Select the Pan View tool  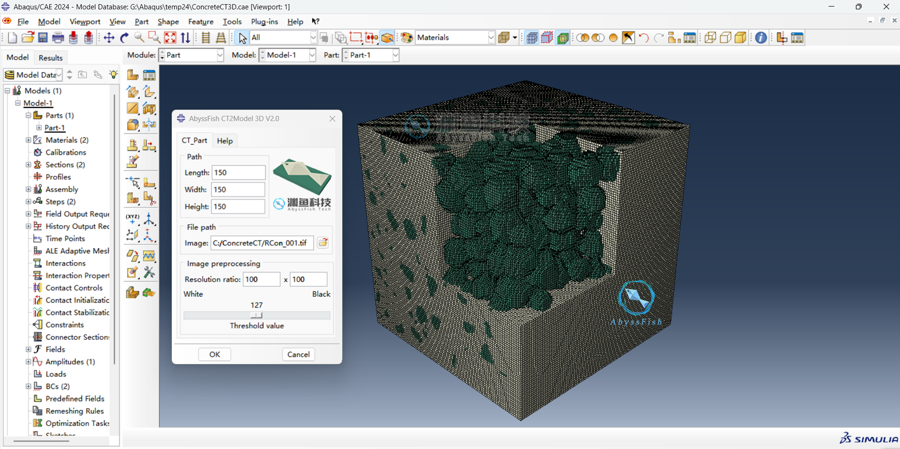[109, 38]
